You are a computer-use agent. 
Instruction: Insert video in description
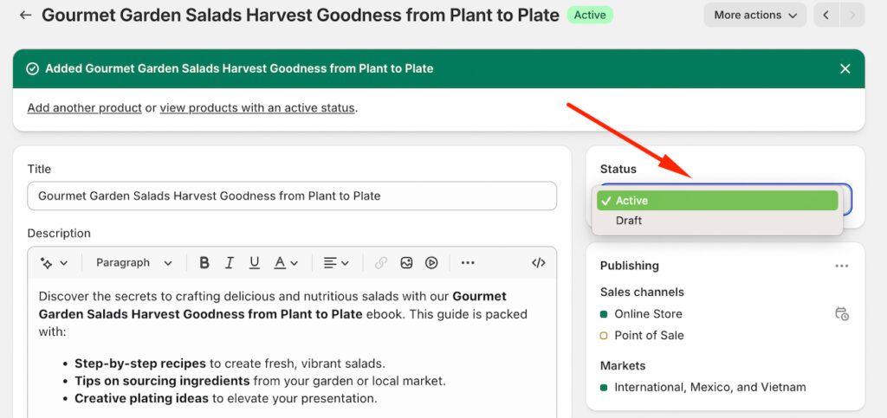click(431, 262)
